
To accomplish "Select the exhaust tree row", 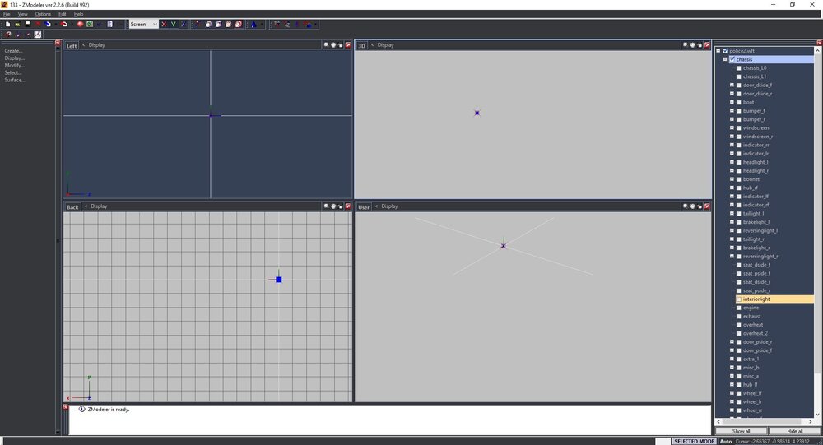I will 751,317.
